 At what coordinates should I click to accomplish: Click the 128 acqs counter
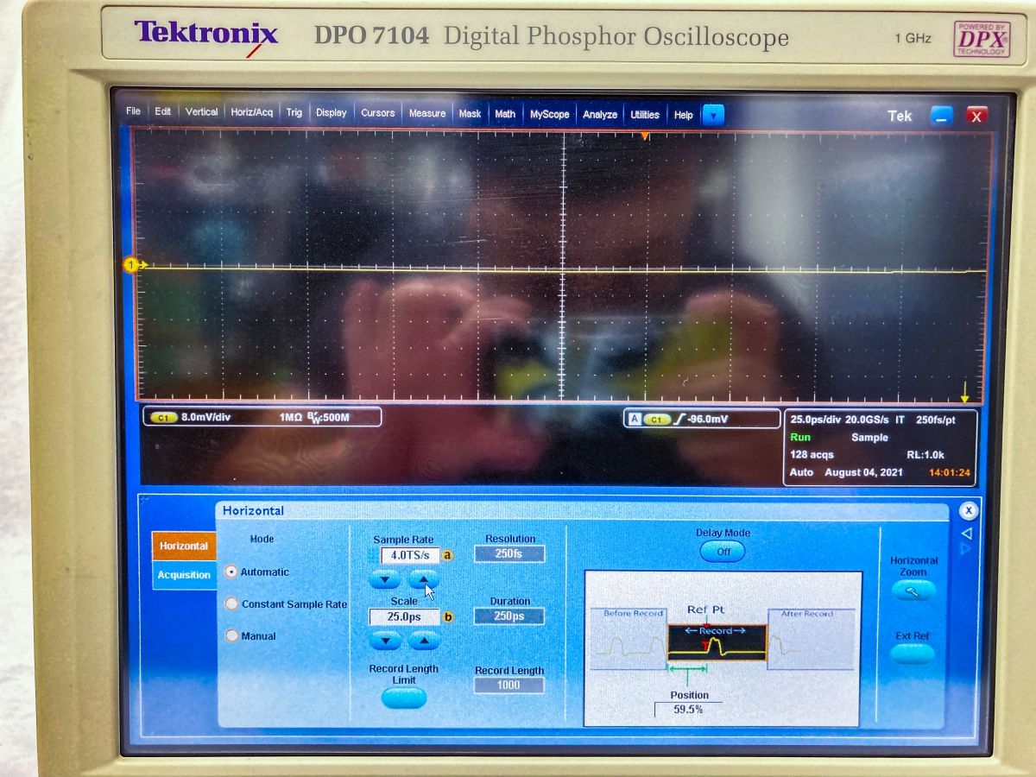point(812,455)
